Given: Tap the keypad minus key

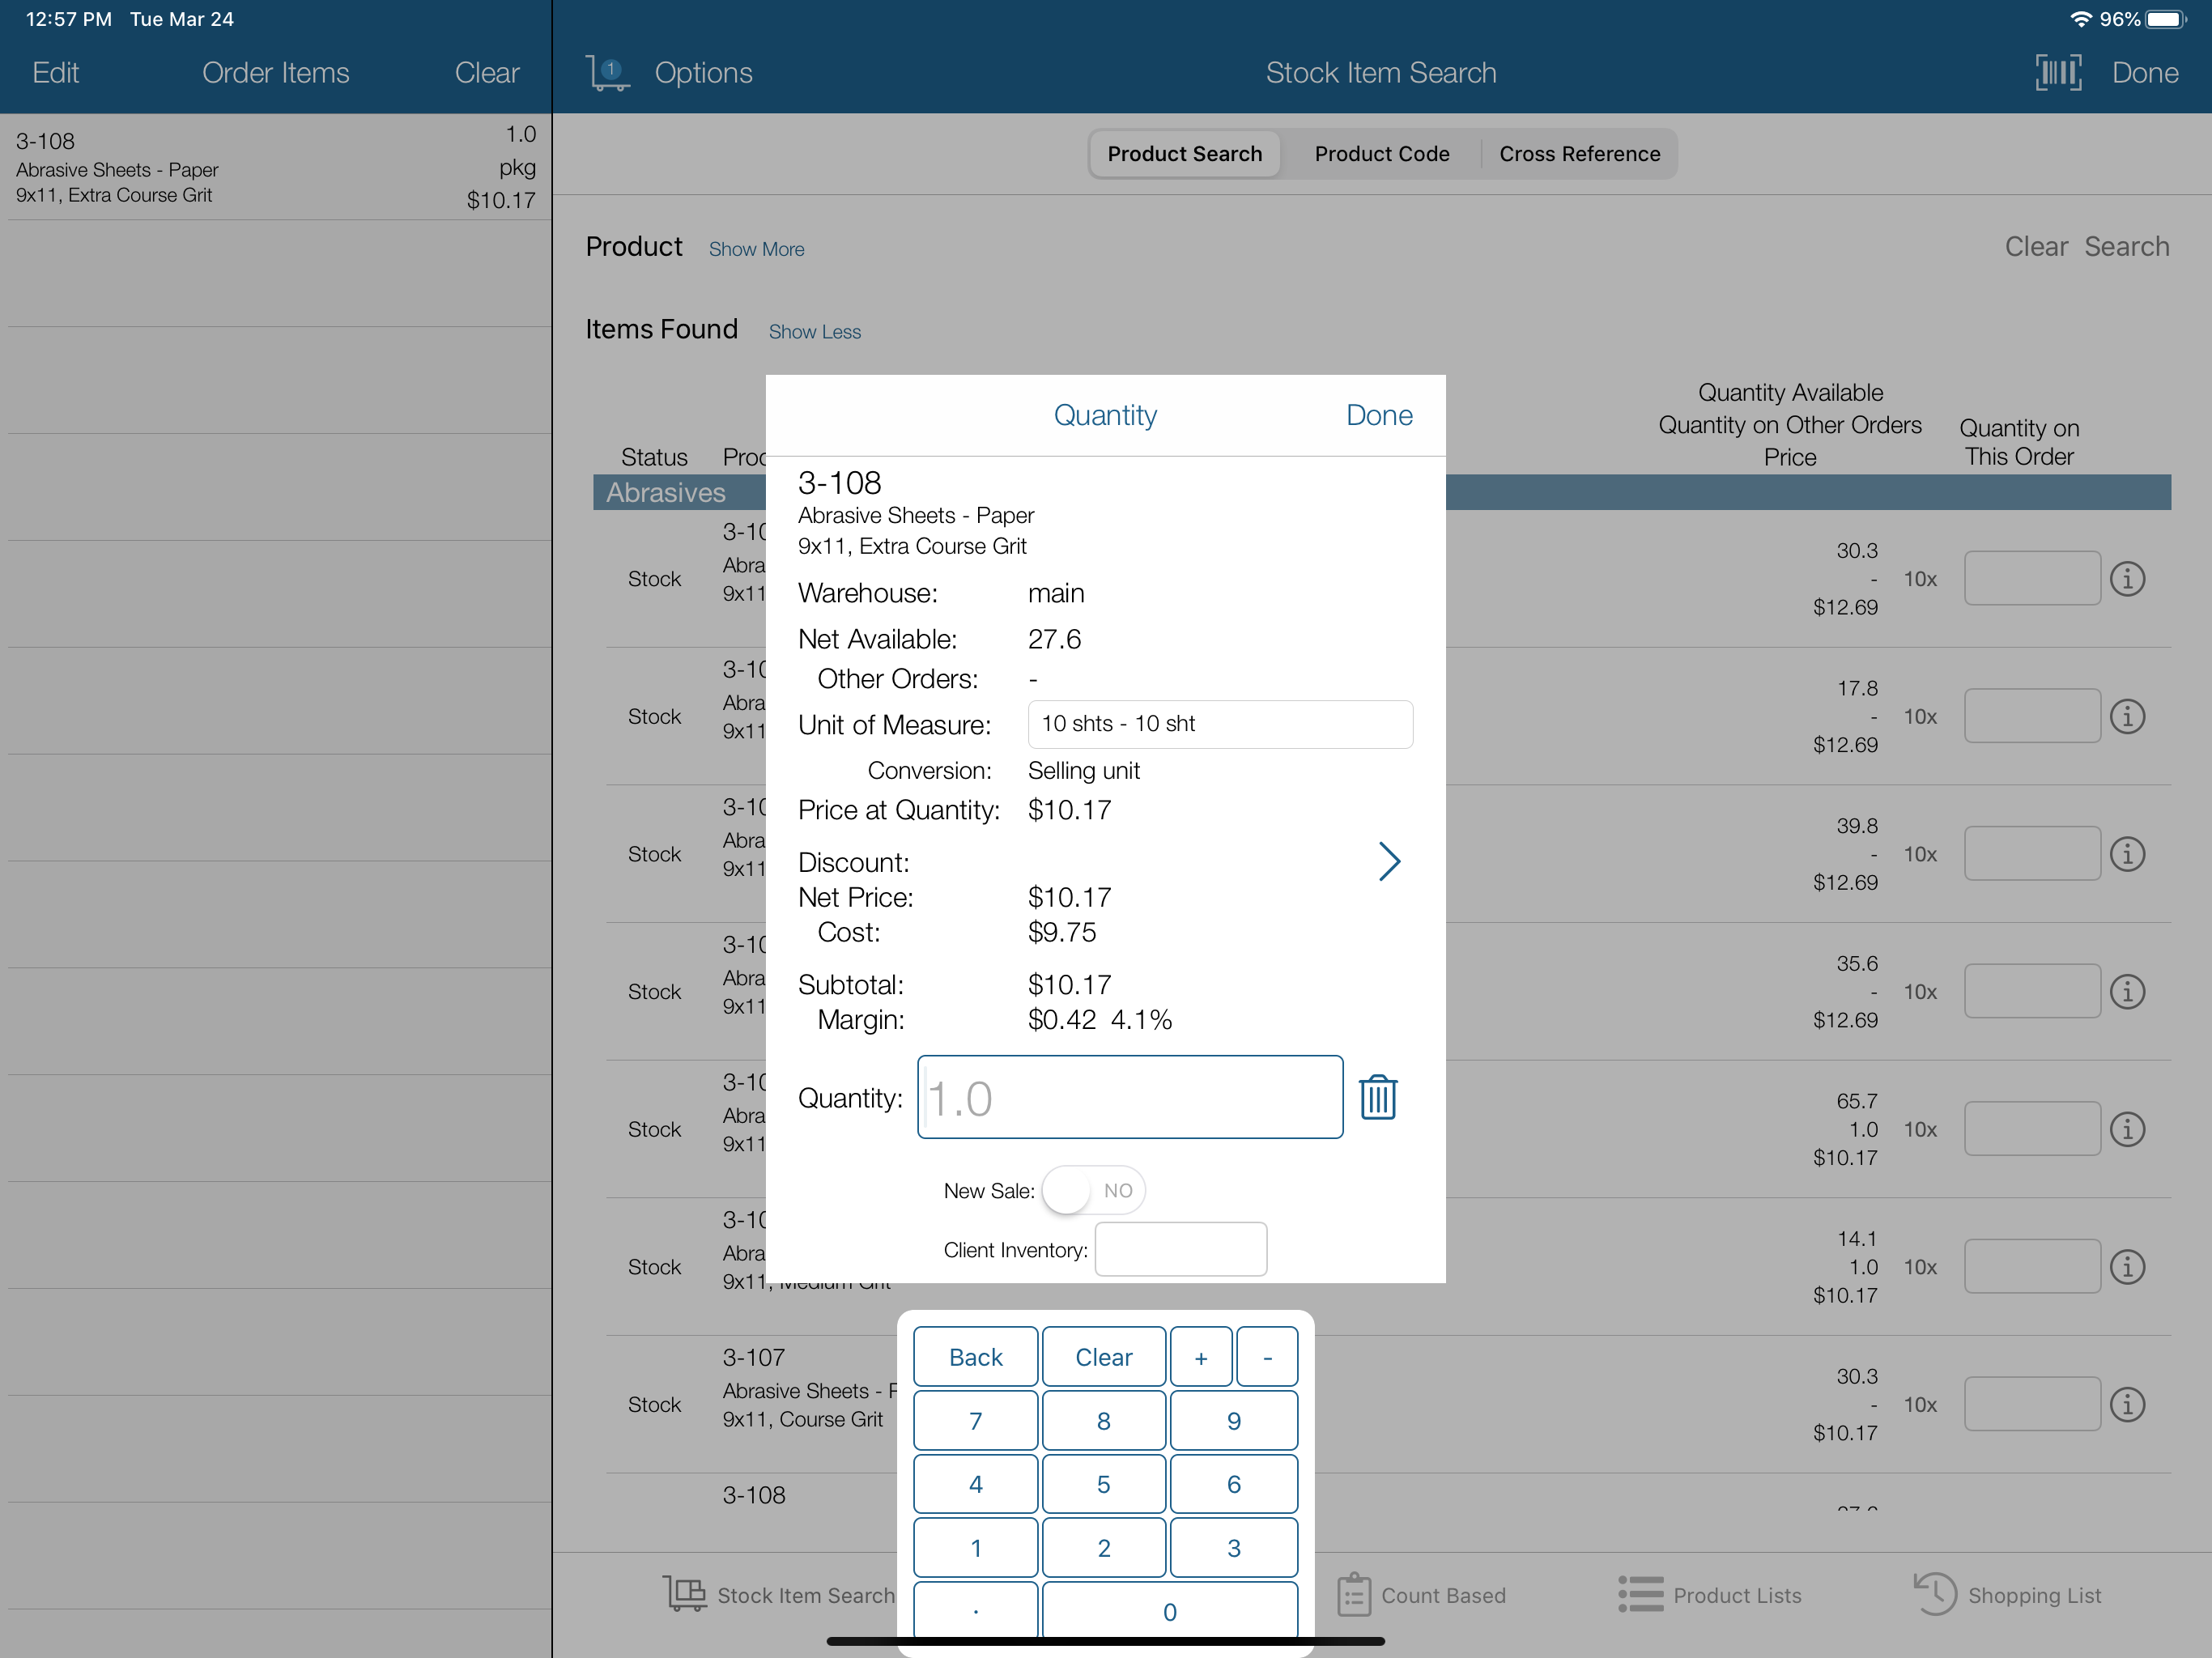Looking at the screenshot, I should (1267, 1357).
